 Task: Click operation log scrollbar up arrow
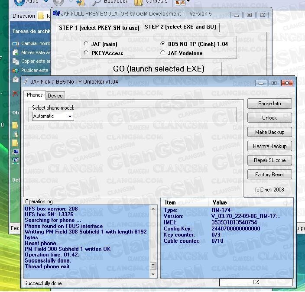pos(153,209)
